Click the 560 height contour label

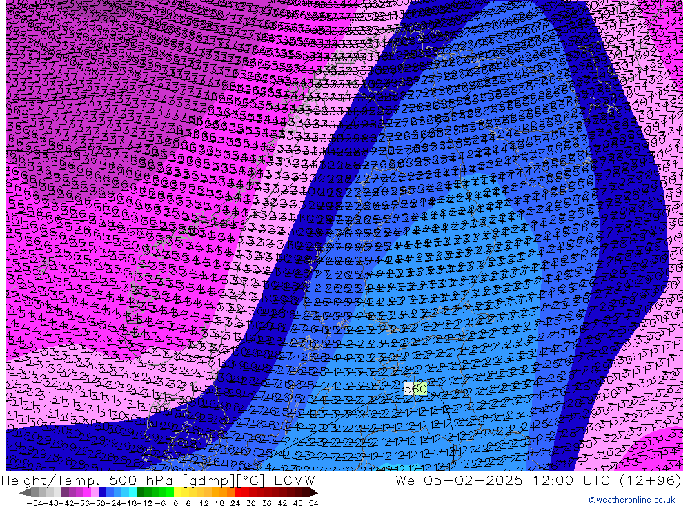coord(415,389)
